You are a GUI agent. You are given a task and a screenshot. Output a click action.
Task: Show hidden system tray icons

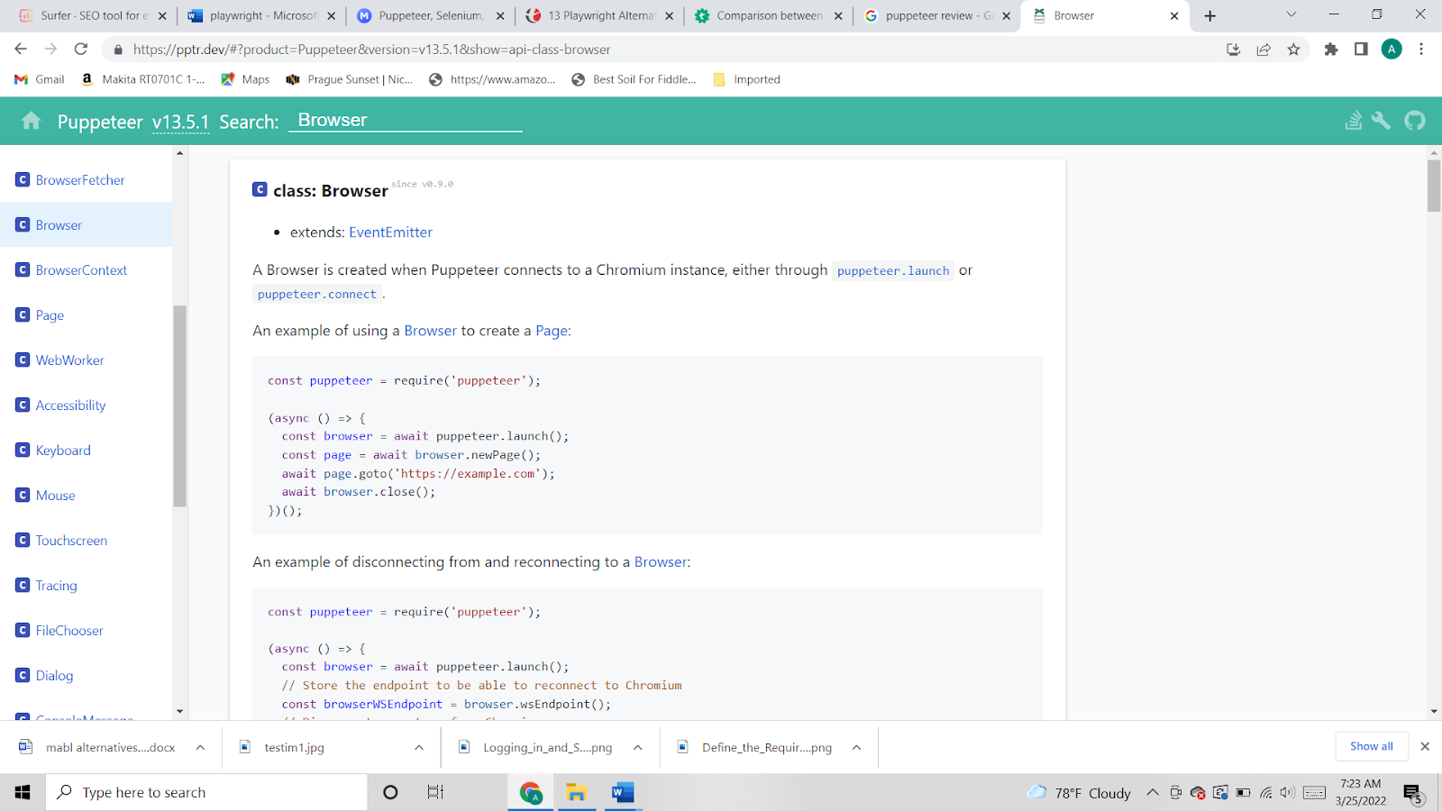pyautogui.click(x=1153, y=793)
